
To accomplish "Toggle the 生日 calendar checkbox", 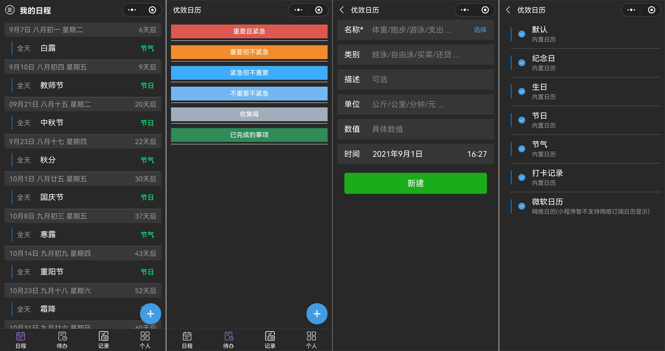I will click(x=522, y=91).
